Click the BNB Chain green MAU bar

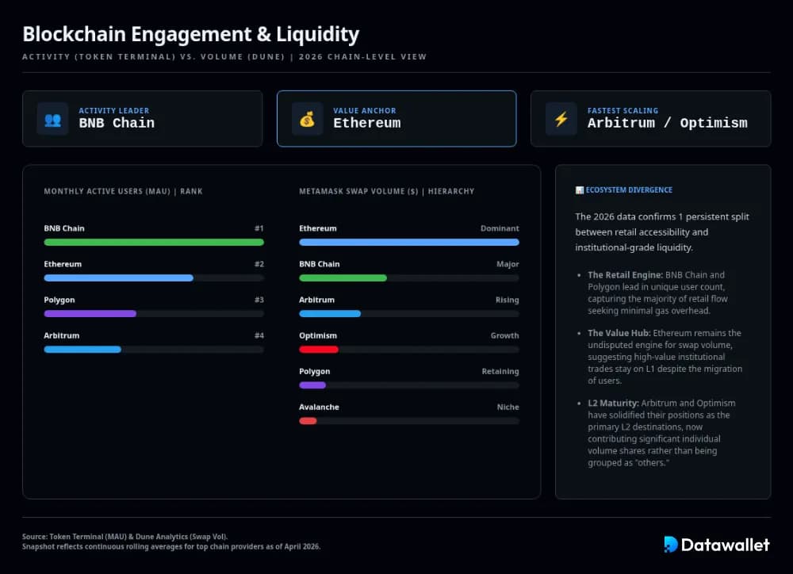point(154,243)
